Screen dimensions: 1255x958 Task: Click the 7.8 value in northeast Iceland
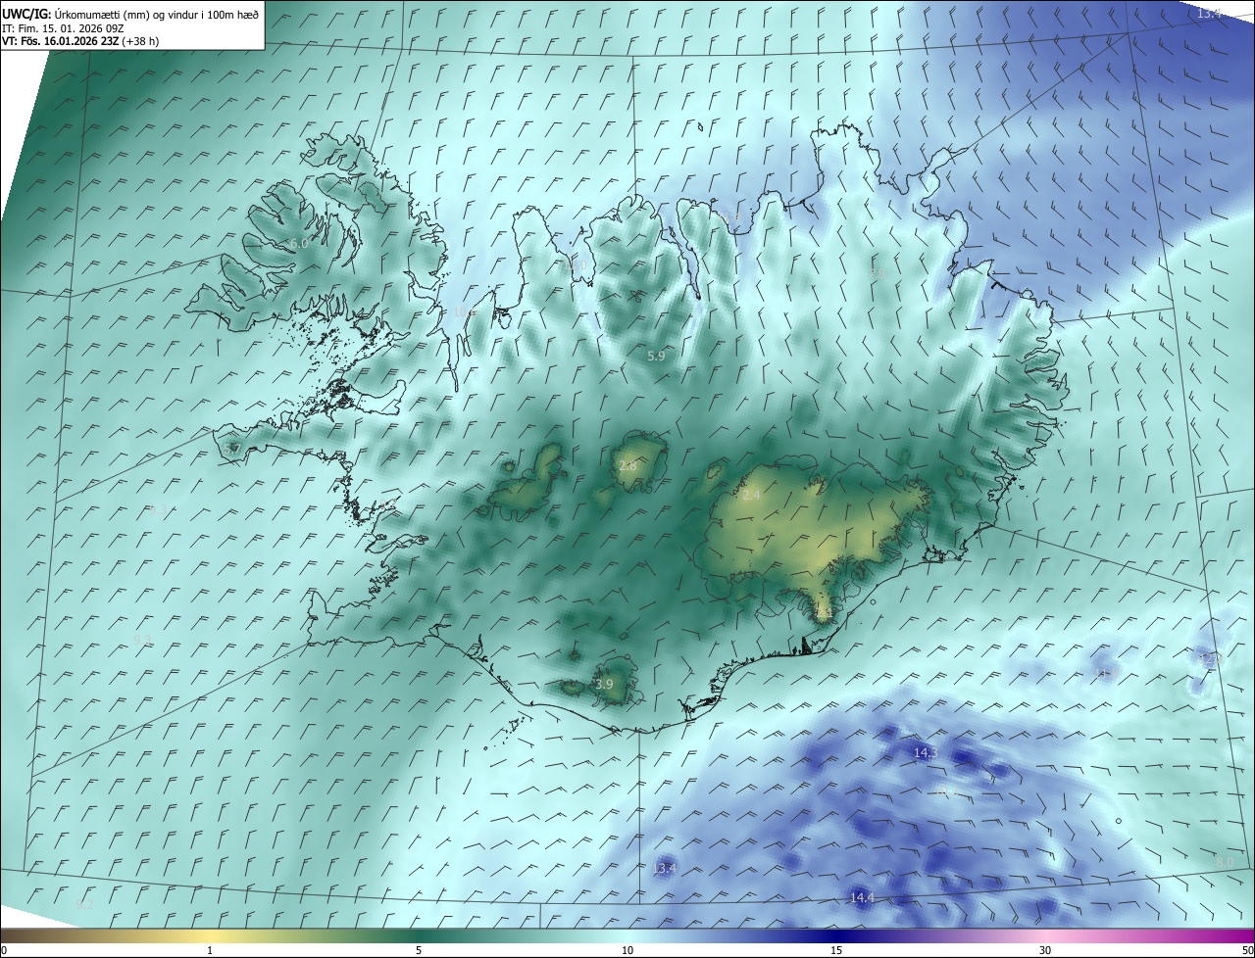[x=878, y=273]
